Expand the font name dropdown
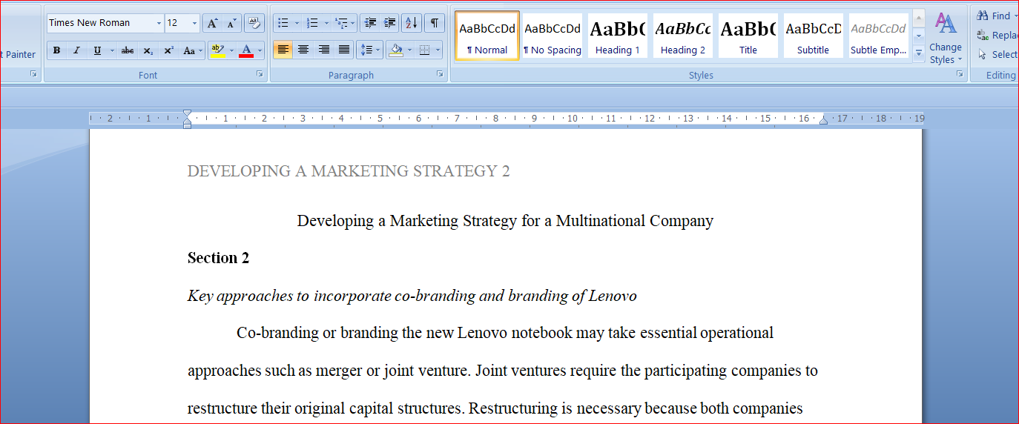The height and width of the screenshot is (424, 1019). tap(159, 23)
